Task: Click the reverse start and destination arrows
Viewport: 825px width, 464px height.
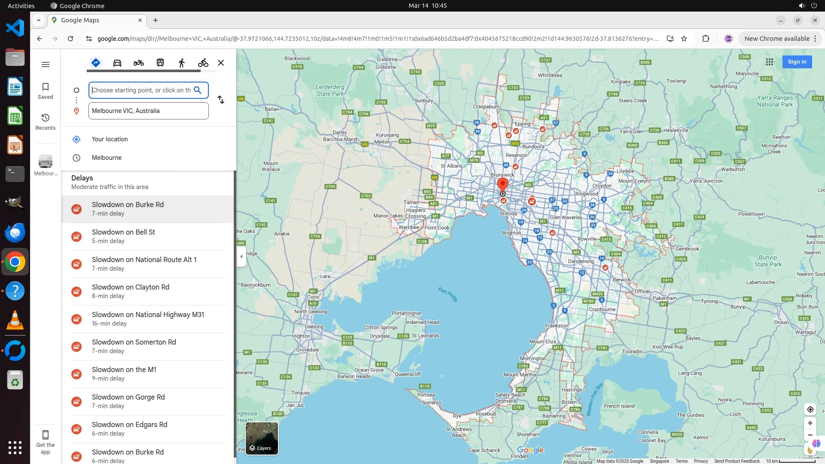Action: (221, 100)
